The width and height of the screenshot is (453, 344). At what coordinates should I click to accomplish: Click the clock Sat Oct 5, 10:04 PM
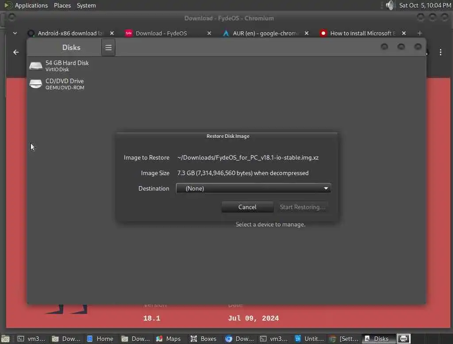(425, 5)
